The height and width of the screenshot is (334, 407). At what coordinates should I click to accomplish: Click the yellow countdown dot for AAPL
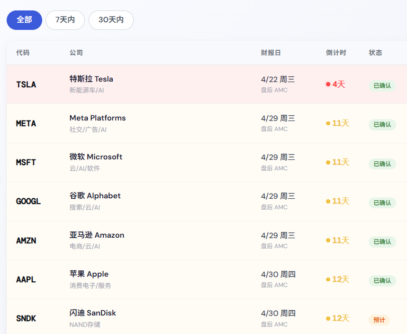(328, 279)
